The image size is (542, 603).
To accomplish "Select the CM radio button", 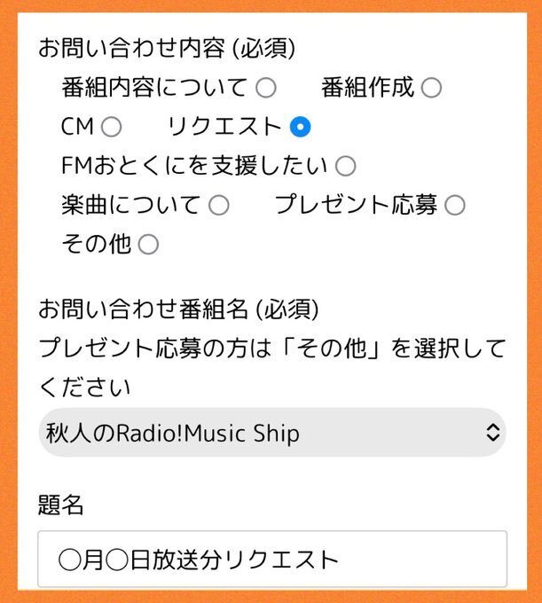I will click(x=112, y=127).
